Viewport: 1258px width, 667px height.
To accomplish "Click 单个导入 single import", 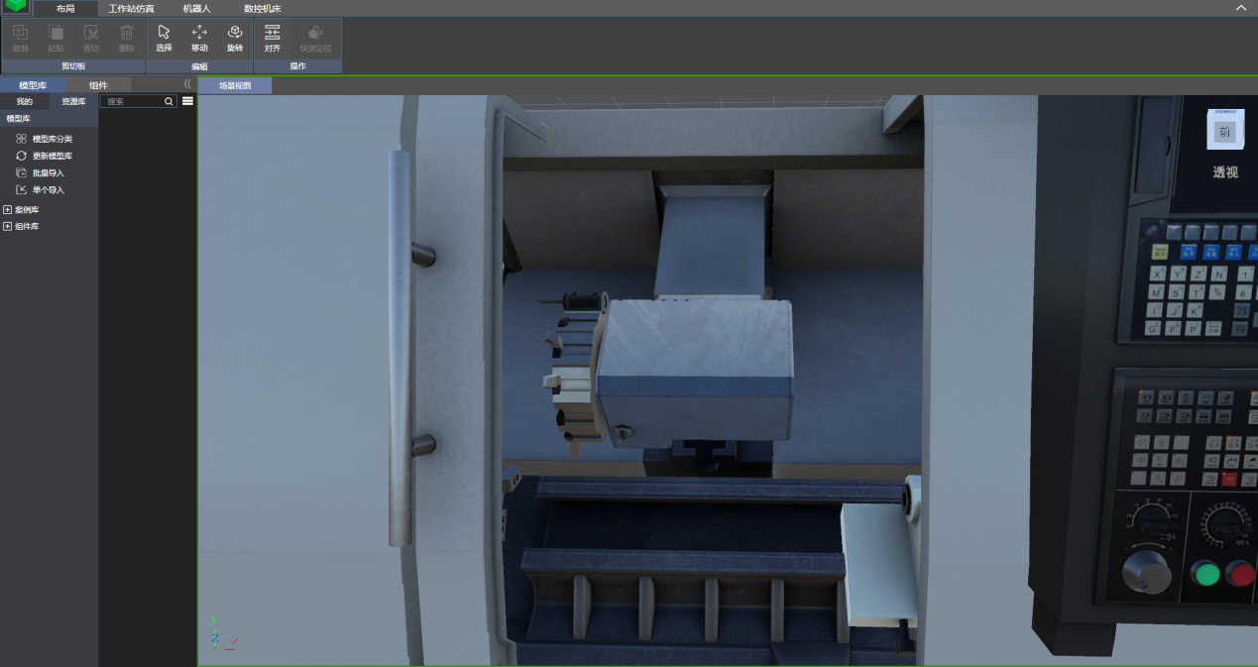I will (x=48, y=189).
